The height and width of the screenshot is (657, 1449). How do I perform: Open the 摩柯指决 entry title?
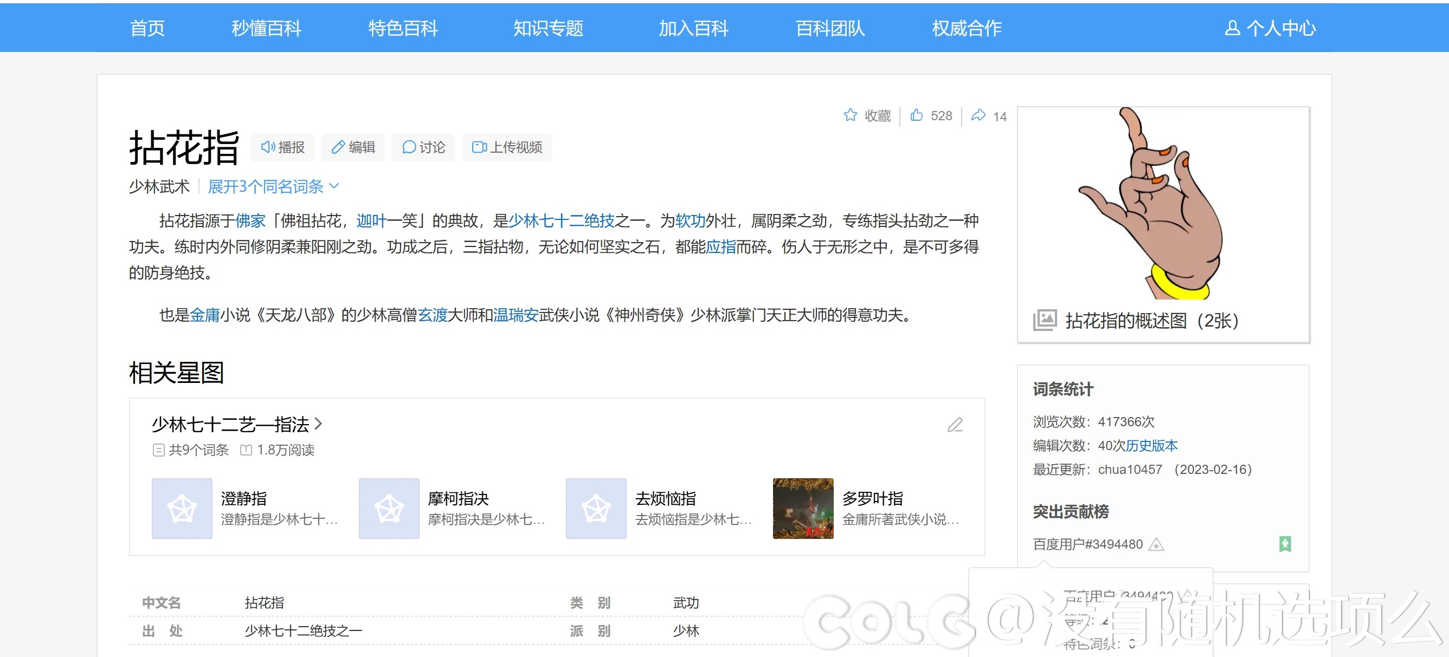pos(459,498)
